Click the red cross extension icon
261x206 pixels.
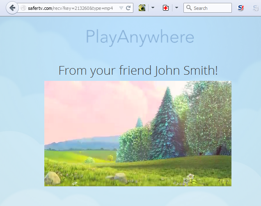[166, 8]
